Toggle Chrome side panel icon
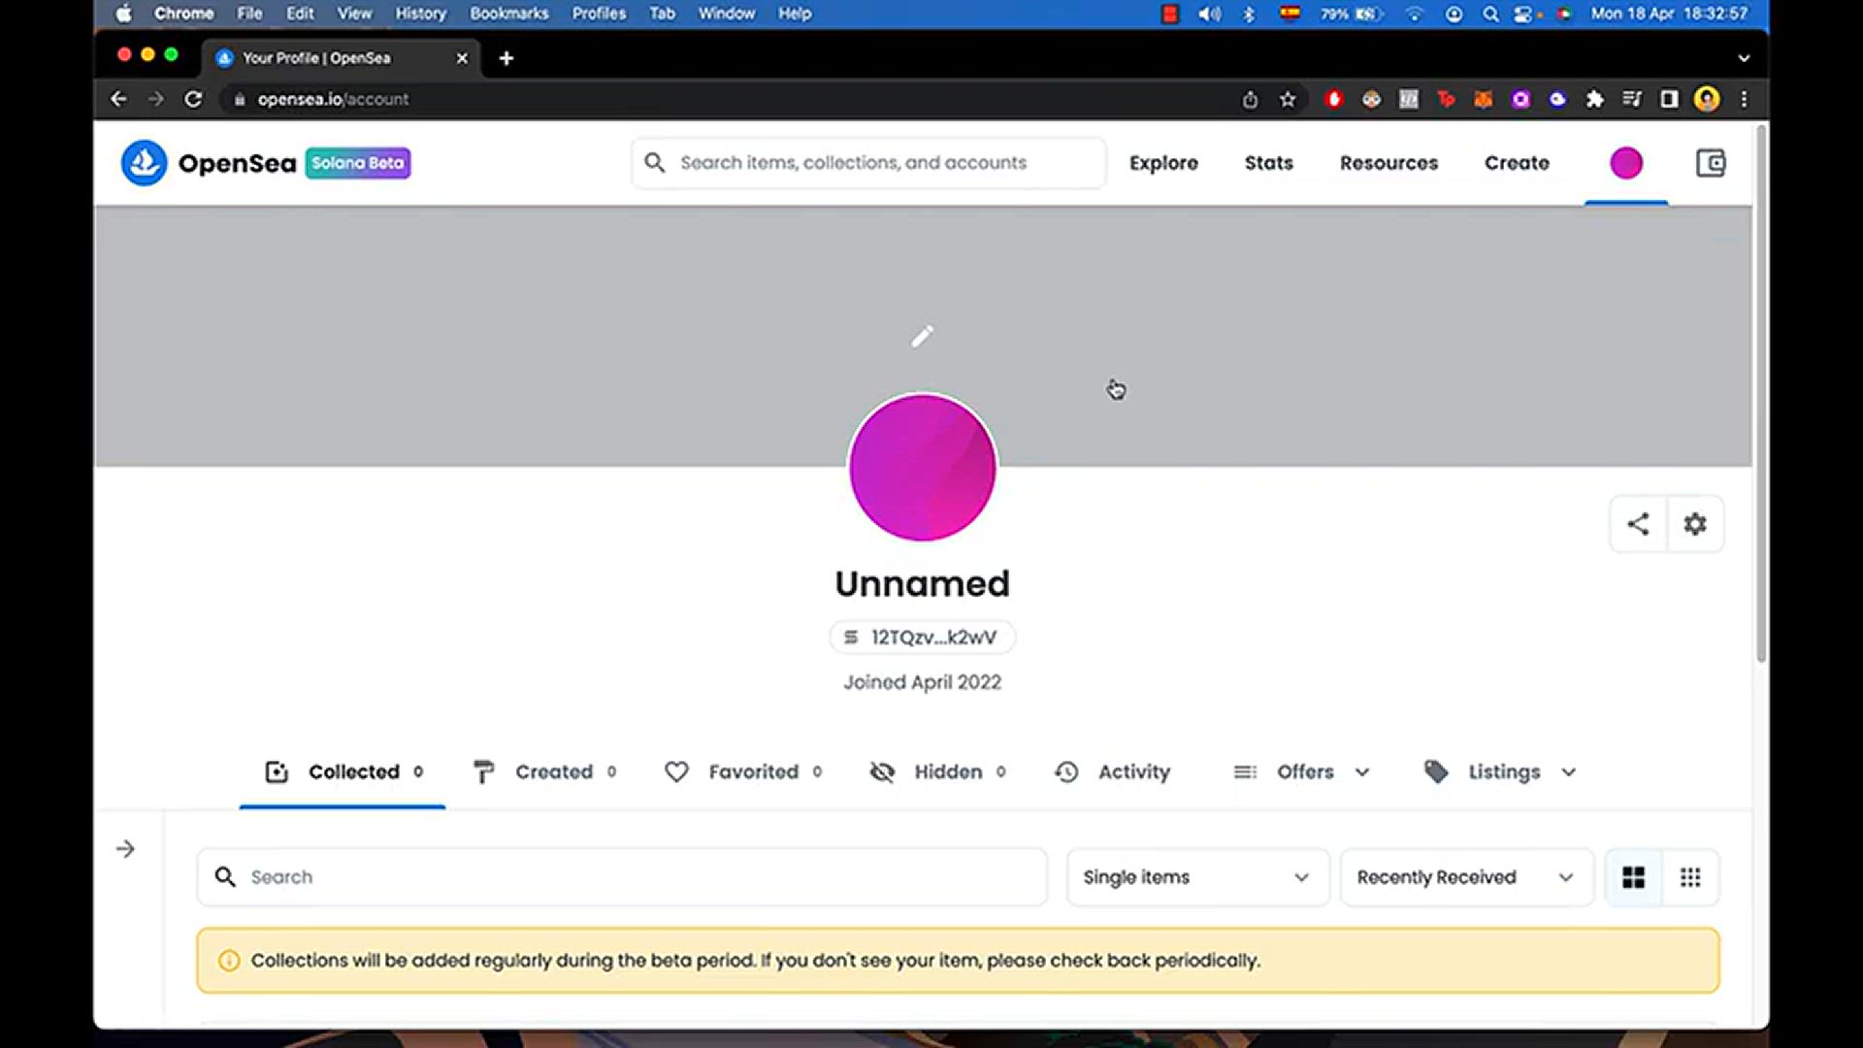1863x1048 pixels. coord(1669,99)
